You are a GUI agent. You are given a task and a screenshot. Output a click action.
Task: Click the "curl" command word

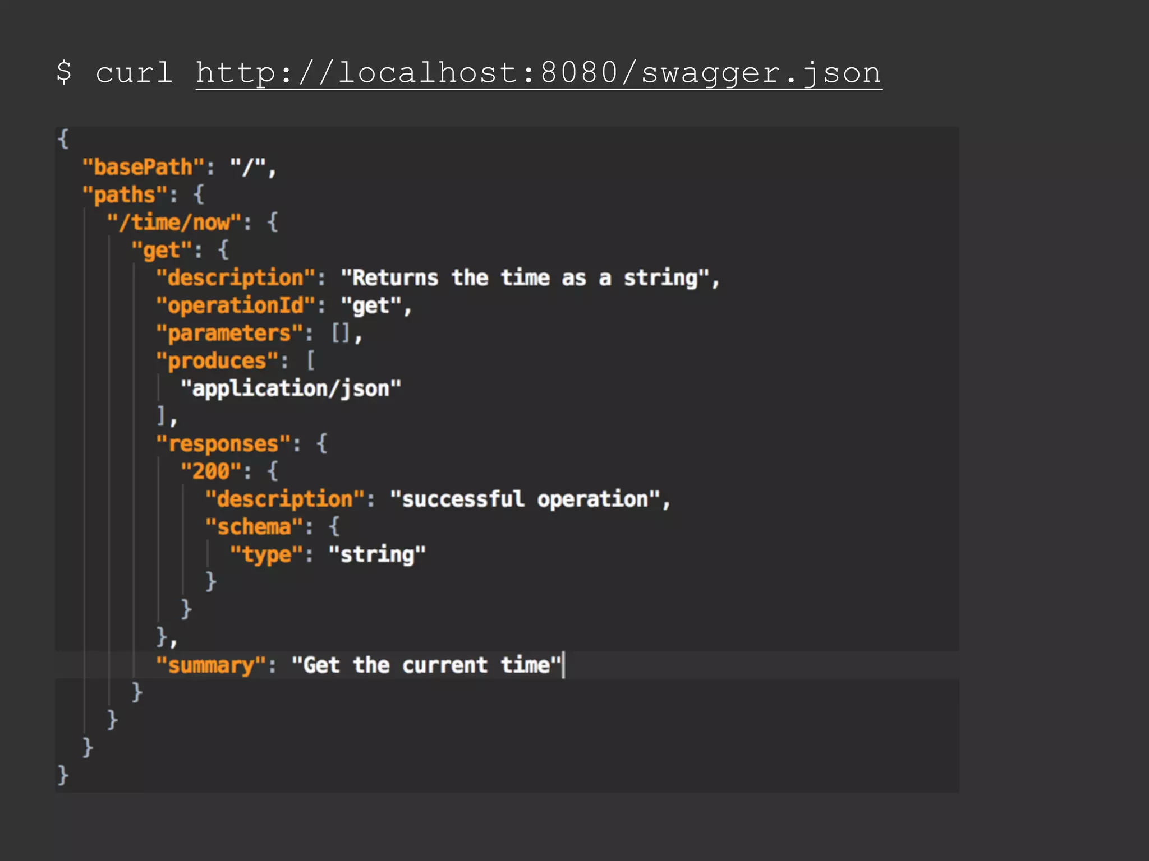(134, 73)
